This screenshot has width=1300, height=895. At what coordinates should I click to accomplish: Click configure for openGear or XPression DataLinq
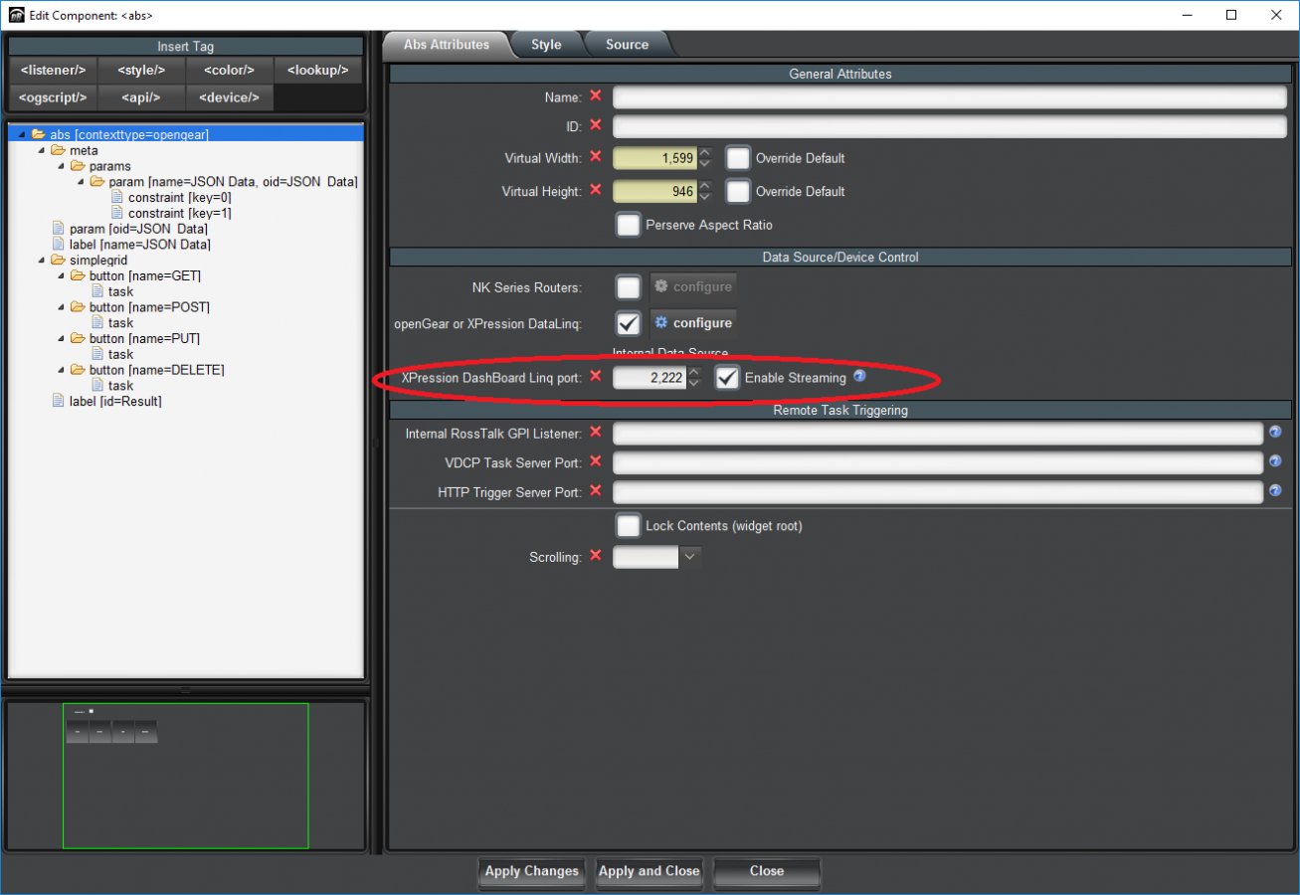click(x=693, y=323)
